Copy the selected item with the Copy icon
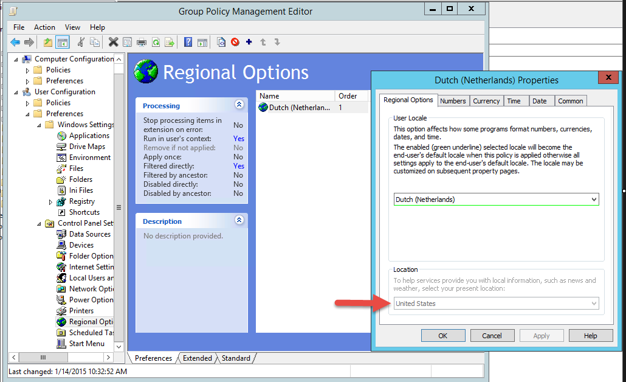This screenshot has width=626, height=382. (95, 42)
